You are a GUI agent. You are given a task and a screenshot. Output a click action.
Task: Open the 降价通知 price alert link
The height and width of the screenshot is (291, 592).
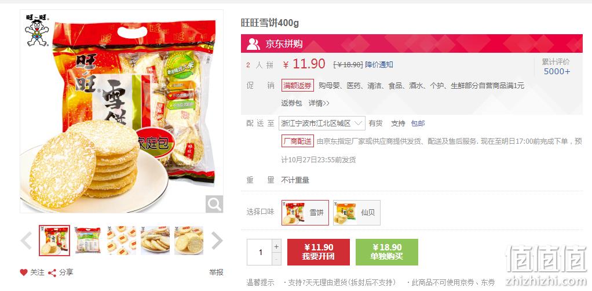click(379, 64)
